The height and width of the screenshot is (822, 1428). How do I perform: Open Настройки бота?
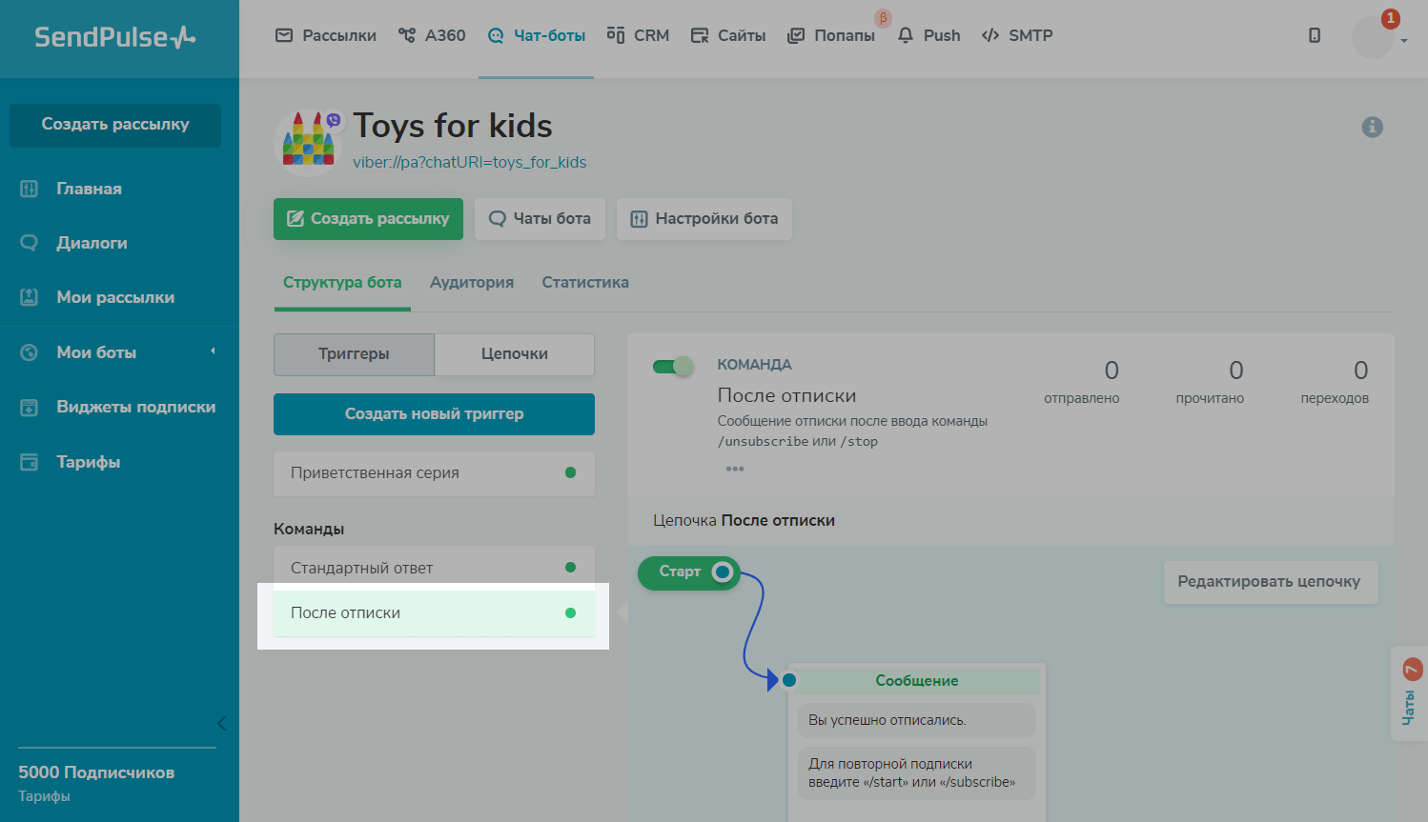pyautogui.click(x=704, y=219)
